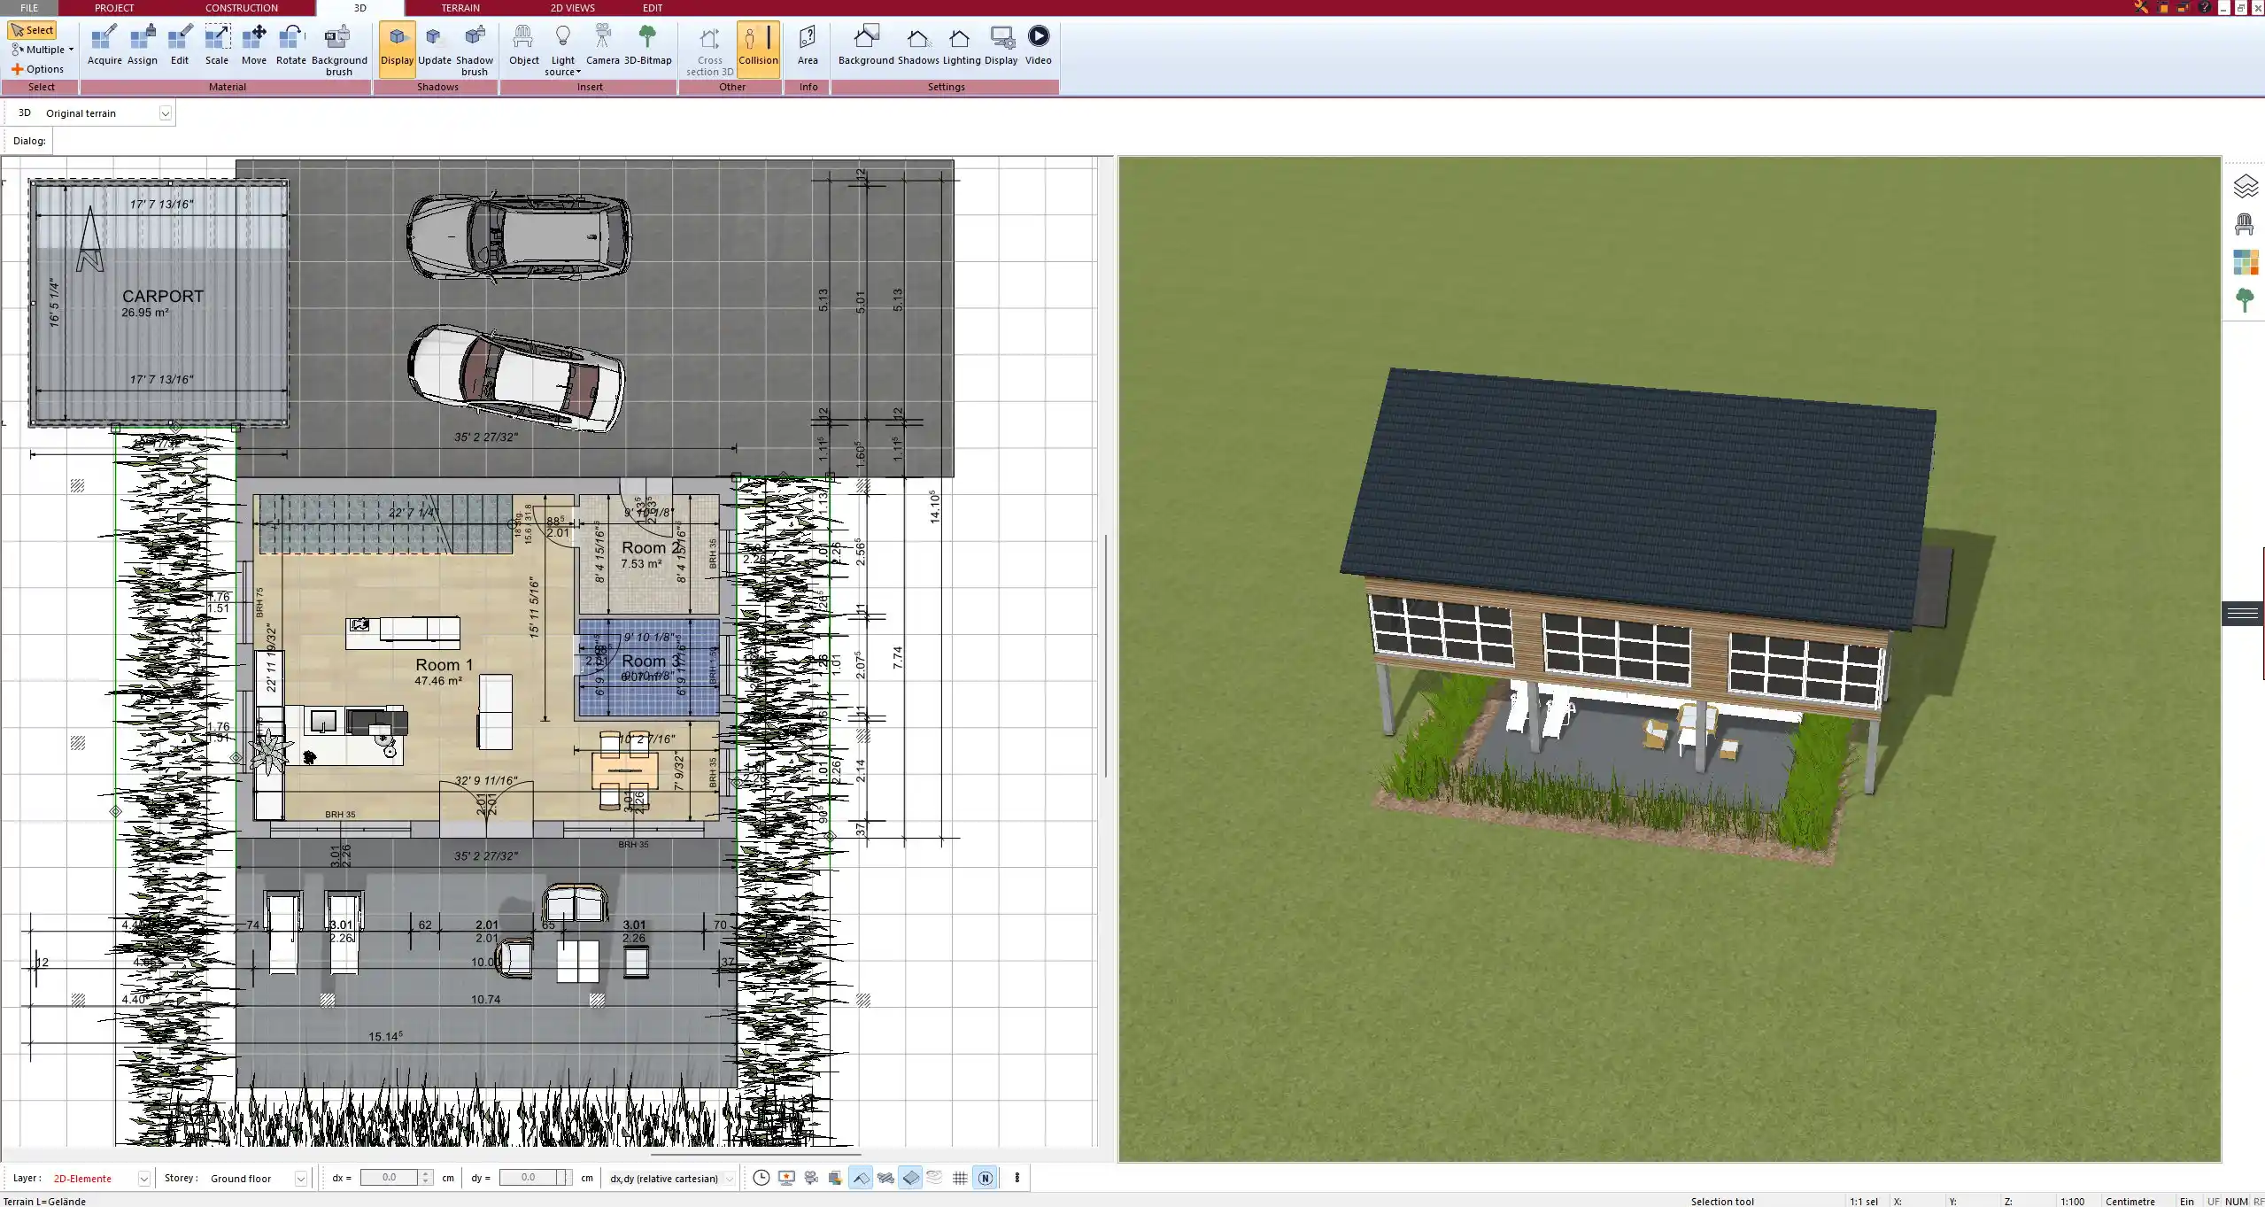The height and width of the screenshot is (1207, 2265).
Task: Click the Select button
Action: [32, 30]
